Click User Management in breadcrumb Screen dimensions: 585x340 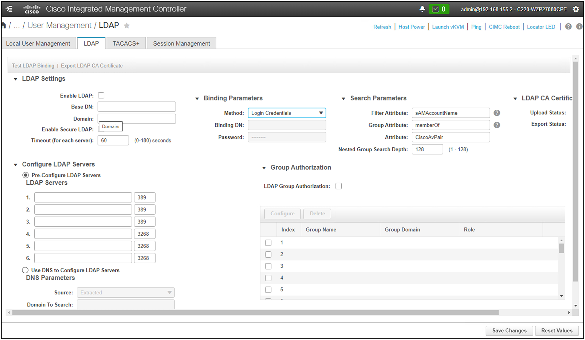click(x=60, y=25)
